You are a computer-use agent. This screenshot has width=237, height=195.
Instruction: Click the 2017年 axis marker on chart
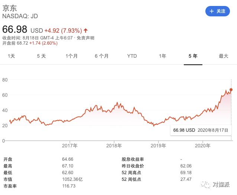pos(70,146)
